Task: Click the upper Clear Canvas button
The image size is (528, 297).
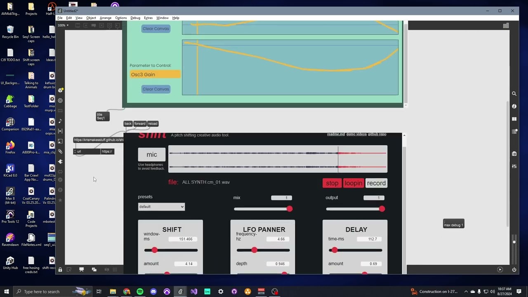Action: (156, 28)
